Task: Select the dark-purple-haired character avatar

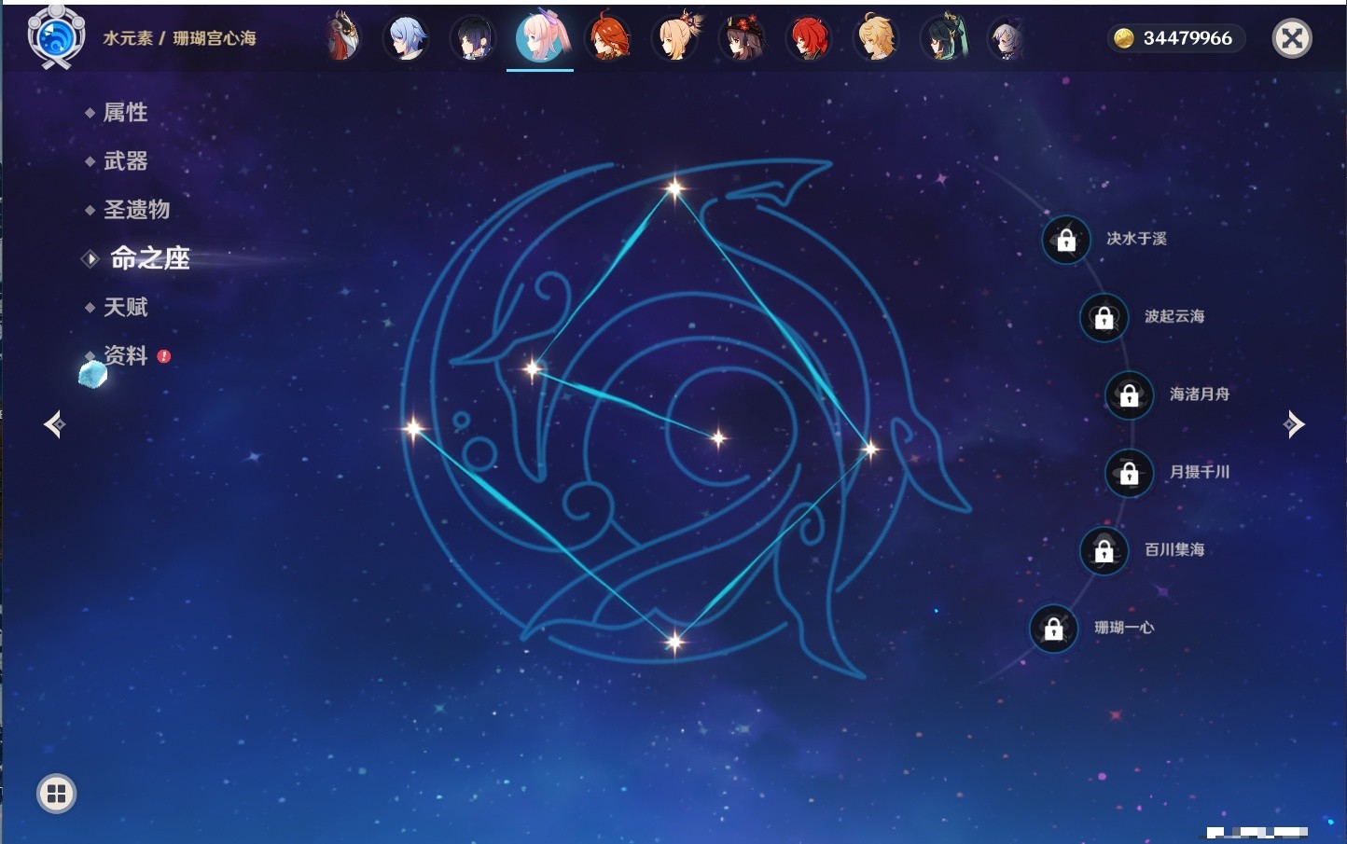Action: 473,38
